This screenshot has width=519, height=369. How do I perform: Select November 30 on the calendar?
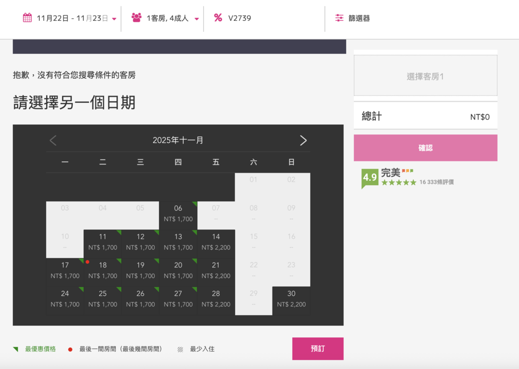[291, 299]
